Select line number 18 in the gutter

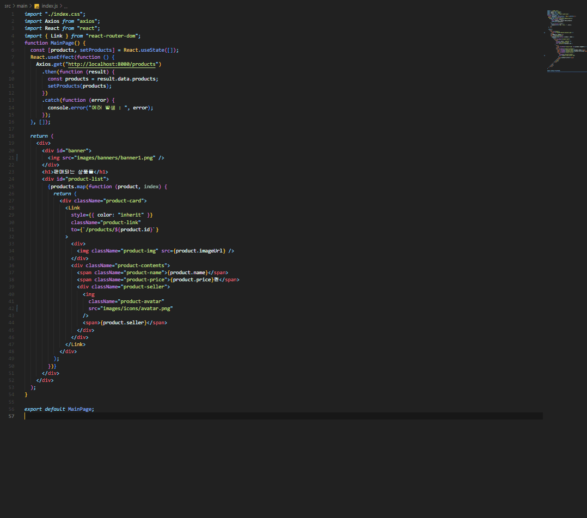click(11, 136)
